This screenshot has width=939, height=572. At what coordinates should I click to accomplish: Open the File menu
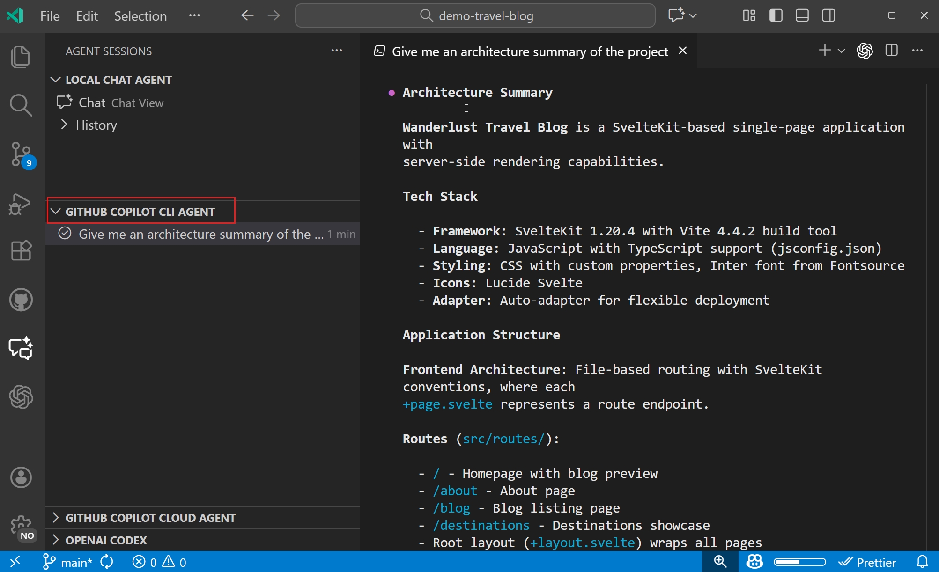click(49, 15)
